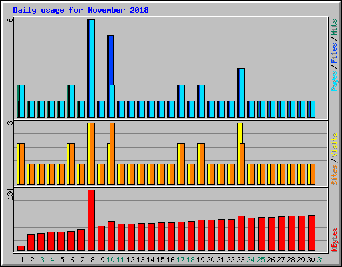Image resolution: width=342 pixels, height=267 pixels.
Task: Click the red KBytes bar on day 9
Action: [x=101, y=238]
